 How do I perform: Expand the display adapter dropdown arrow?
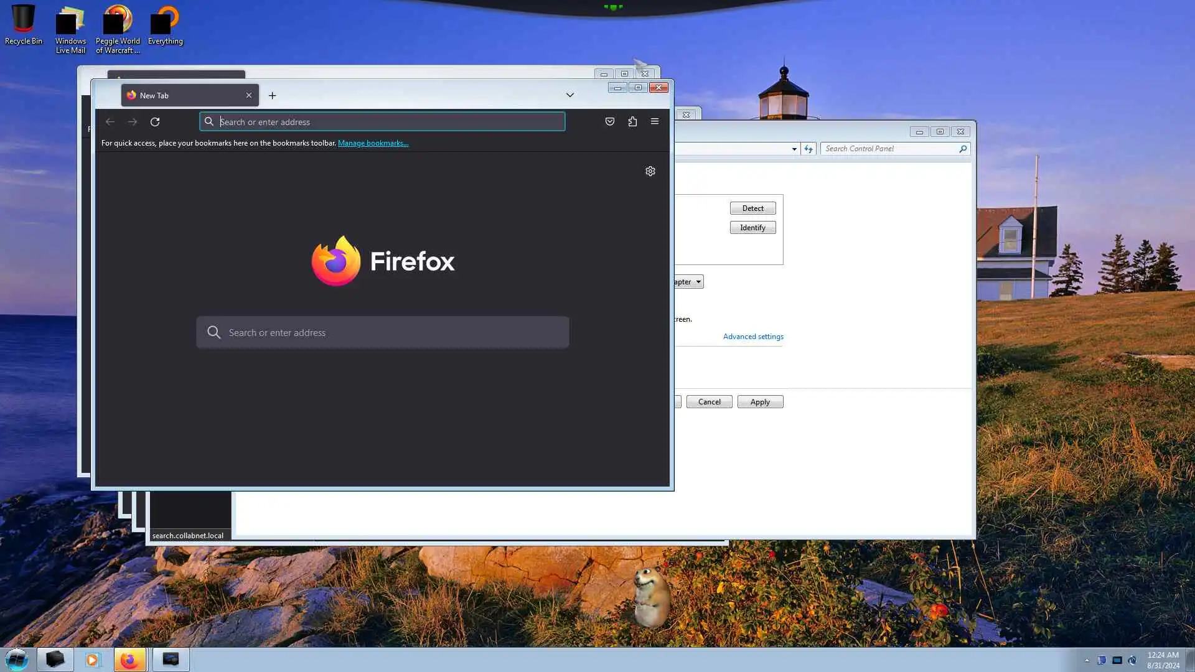coord(698,282)
